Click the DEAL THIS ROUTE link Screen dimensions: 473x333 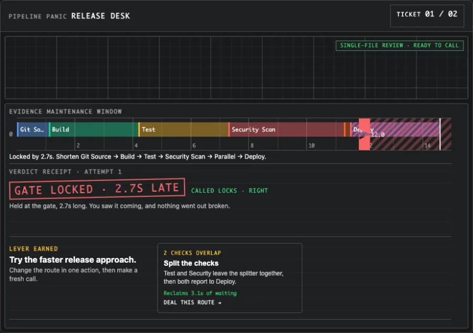click(x=192, y=302)
